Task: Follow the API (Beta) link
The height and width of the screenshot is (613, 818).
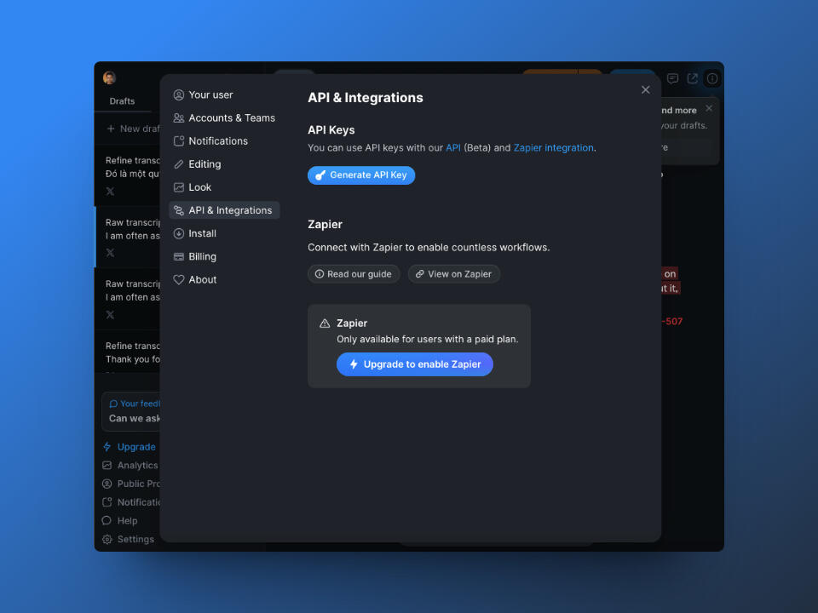Action: click(452, 147)
